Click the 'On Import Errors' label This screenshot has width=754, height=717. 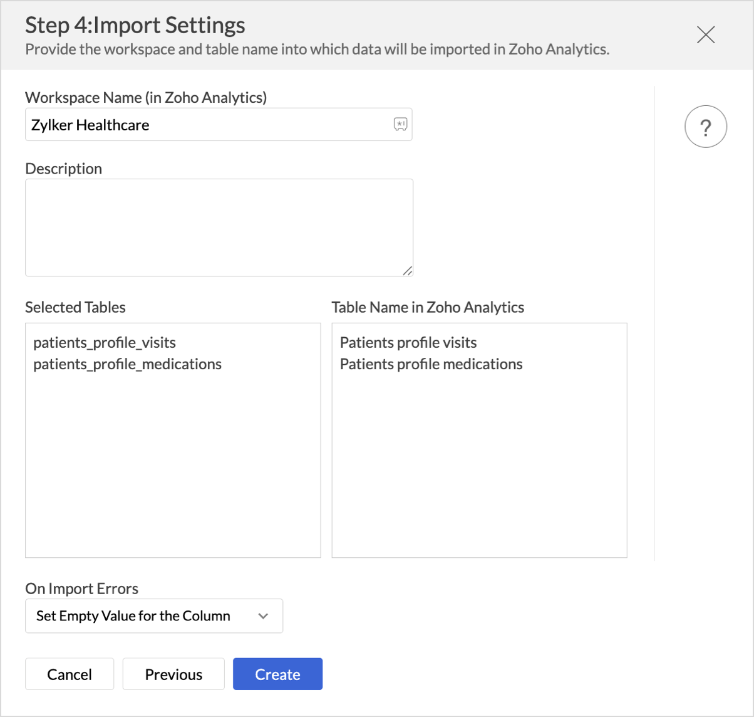pyautogui.click(x=81, y=589)
